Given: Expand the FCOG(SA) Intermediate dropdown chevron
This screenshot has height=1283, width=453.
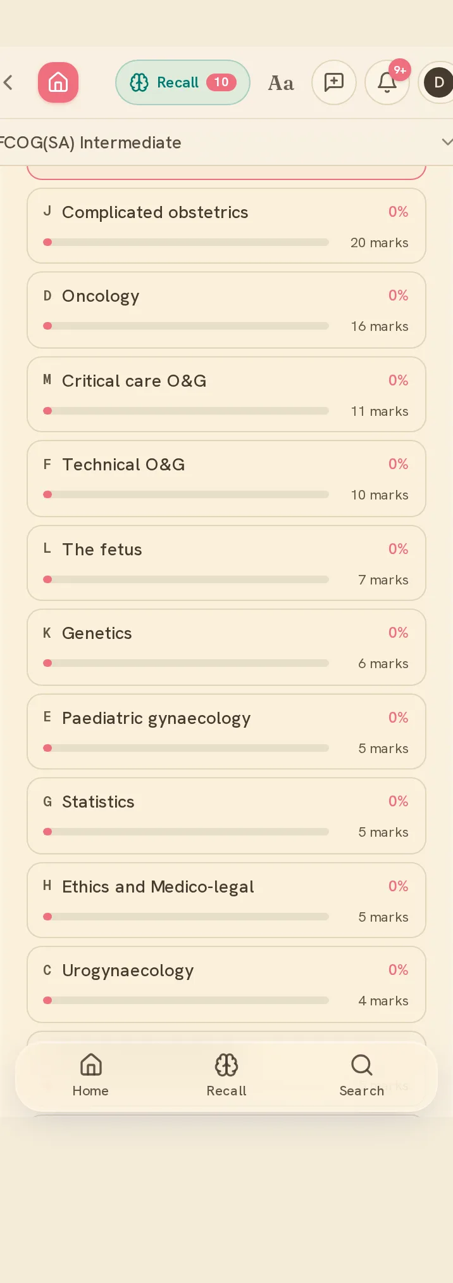Looking at the screenshot, I should coord(447,143).
